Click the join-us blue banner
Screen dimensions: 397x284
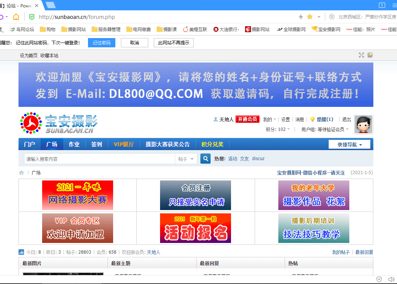click(196, 85)
